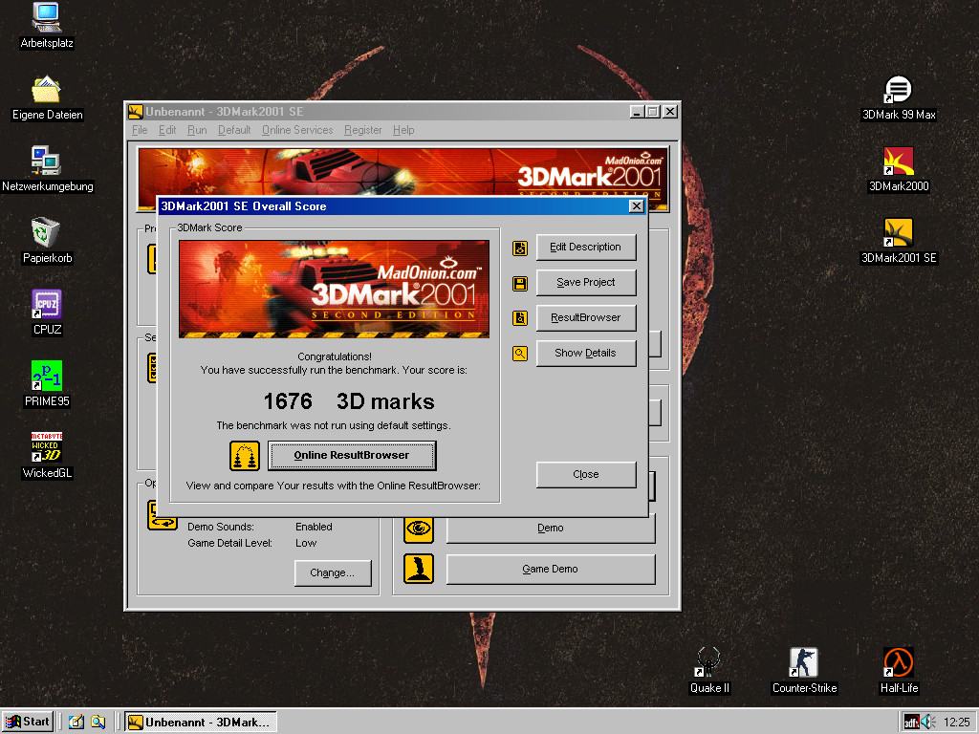Open the File menu in 3DMark2001 window
Screen dimensions: 979x734
tap(140, 130)
